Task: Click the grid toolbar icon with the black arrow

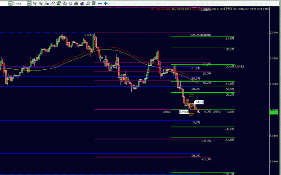Action: (x=47, y=4)
